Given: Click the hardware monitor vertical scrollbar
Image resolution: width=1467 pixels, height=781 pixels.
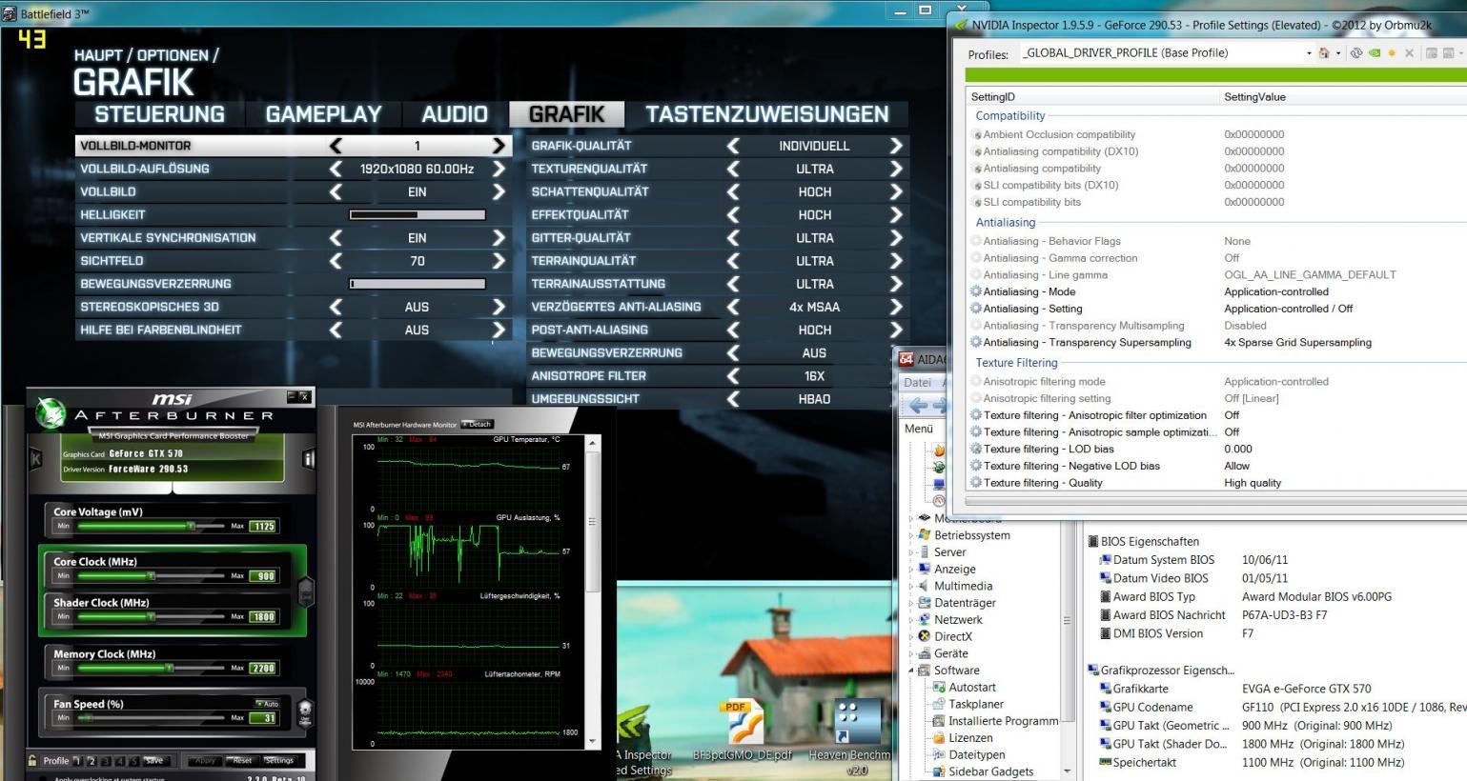Looking at the screenshot, I should [592, 593].
